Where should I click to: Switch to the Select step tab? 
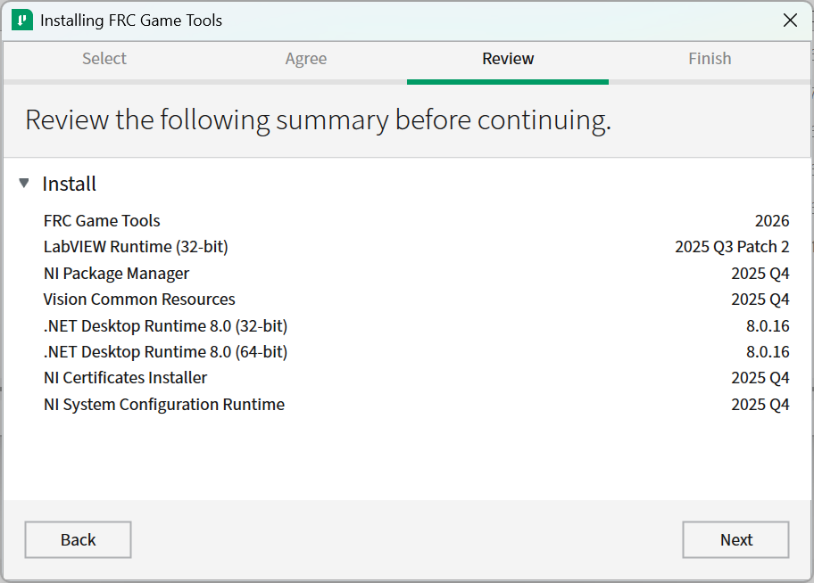tap(104, 59)
